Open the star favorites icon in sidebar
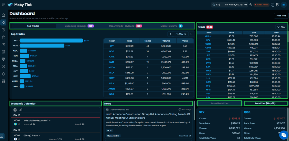The width and height of the screenshot is (289, 141). click(x=3, y=37)
